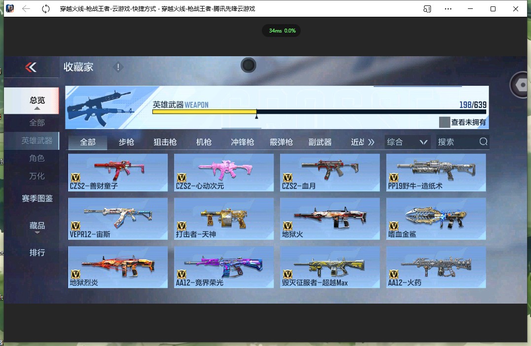Screen dimensions: 531x346
Task: Open the 地狱烈炎 weapon card
Action: (x=118, y=267)
